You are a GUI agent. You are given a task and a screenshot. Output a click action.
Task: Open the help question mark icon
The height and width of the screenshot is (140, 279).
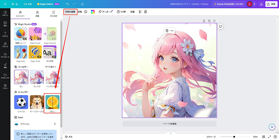[275, 137]
